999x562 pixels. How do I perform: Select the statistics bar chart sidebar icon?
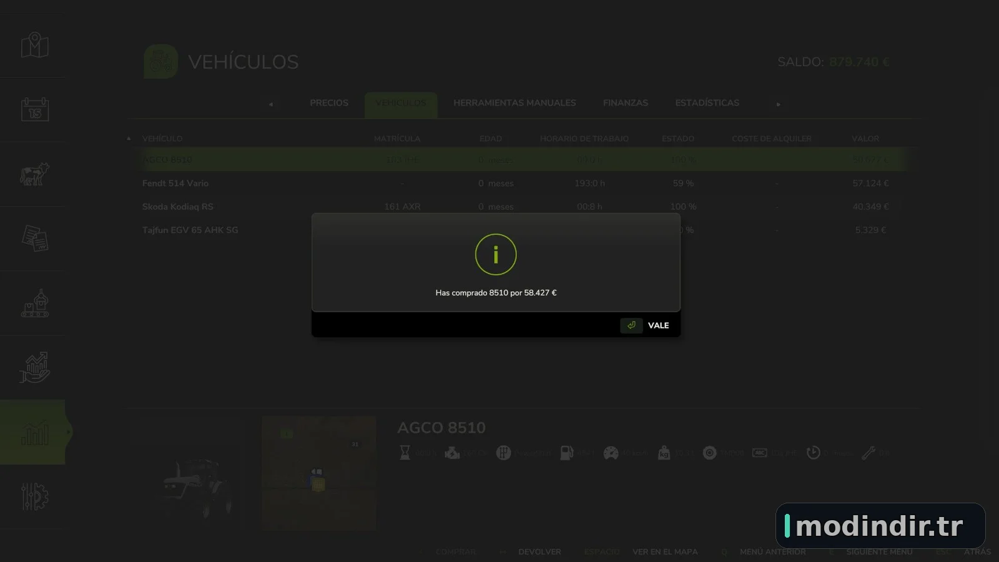[x=35, y=432]
